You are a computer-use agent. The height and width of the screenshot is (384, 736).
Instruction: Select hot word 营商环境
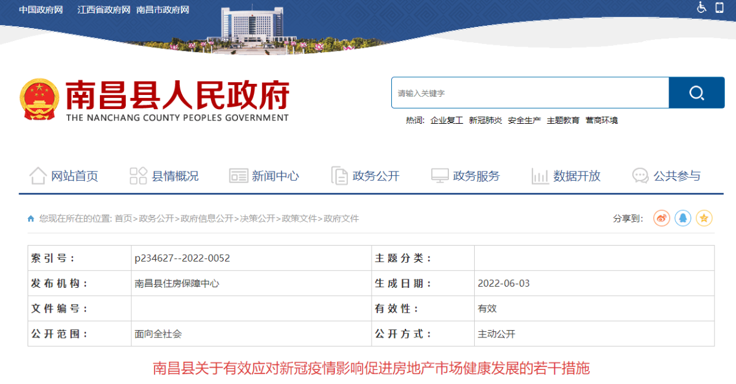602,121
